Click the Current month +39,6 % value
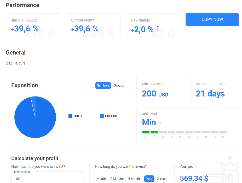The width and height of the screenshot is (242, 183). (x=85, y=29)
